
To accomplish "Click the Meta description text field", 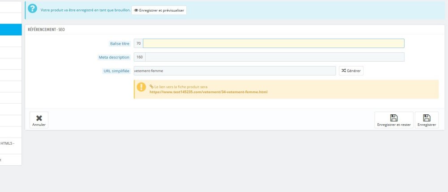I will (275, 57).
